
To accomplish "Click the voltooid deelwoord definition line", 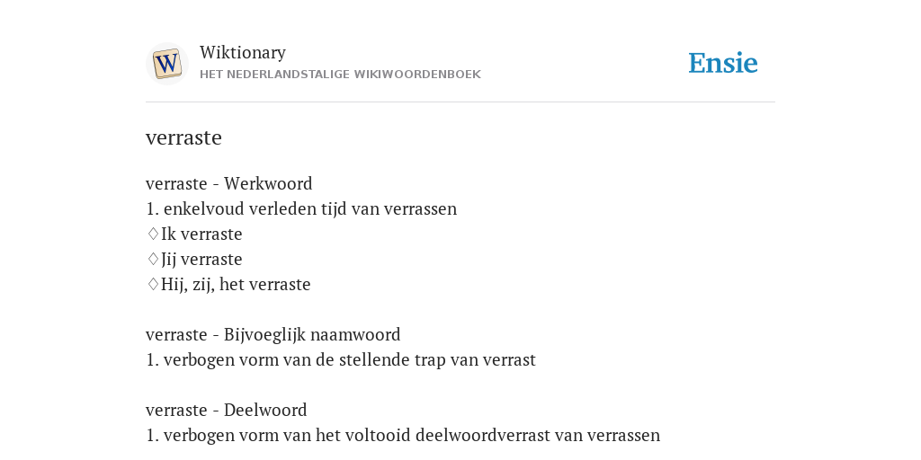I will tap(403, 436).
